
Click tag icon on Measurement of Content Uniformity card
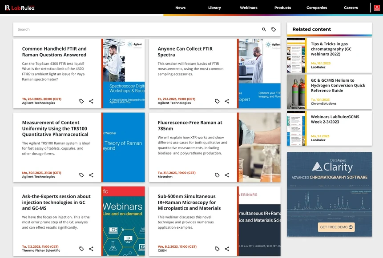click(81, 175)
